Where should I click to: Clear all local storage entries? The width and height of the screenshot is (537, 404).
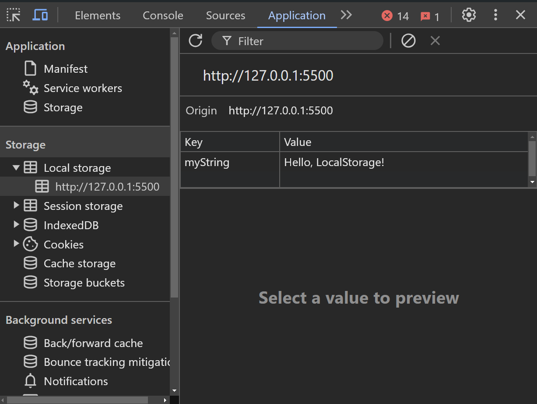408,40
